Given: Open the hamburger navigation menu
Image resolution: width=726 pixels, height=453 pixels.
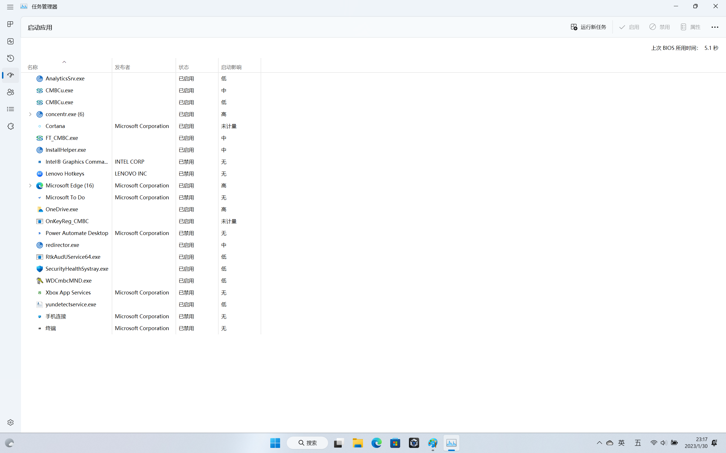Looking at the screenshot, I should point(10,7).
